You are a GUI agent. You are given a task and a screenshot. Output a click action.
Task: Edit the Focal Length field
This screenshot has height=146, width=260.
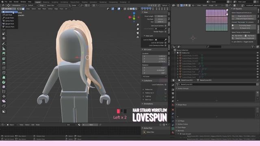click(160, 16)
